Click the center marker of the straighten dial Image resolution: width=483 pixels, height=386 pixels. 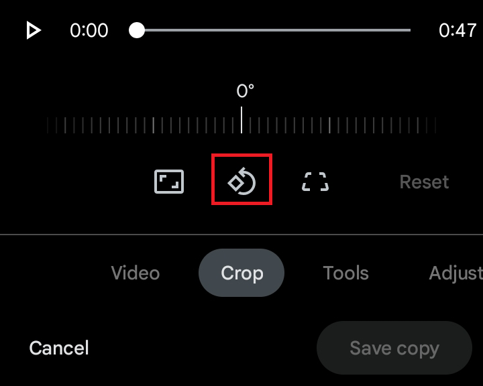[241, 121]
